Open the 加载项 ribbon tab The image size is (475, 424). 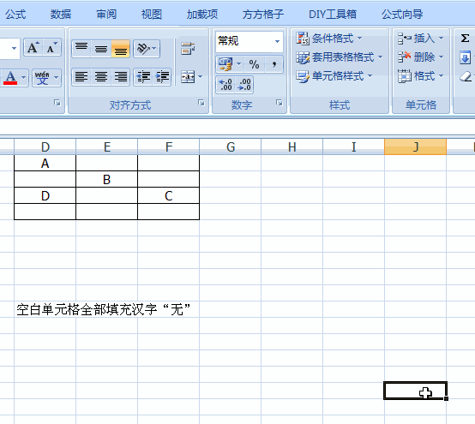tap(202, 15)
